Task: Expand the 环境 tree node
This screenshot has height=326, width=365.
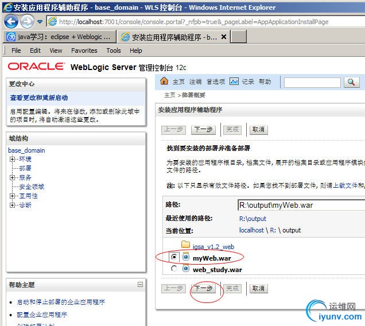Action: (x=12, y=160)
